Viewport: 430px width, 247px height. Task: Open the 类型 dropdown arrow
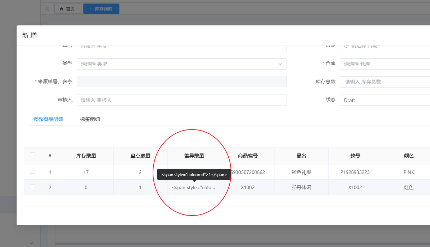click(280, 64)
